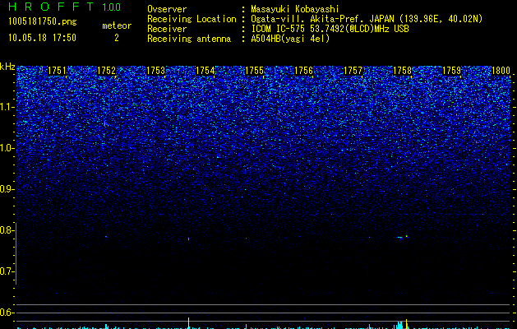
Task: Click the 1800 time marker
Action: (x=501, y=71)
